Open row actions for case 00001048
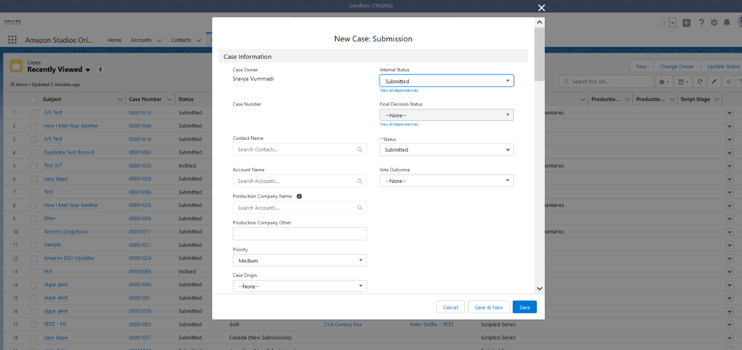Image resolution: width=742 pixels, height=350 pixels. [x=729, y=126]
